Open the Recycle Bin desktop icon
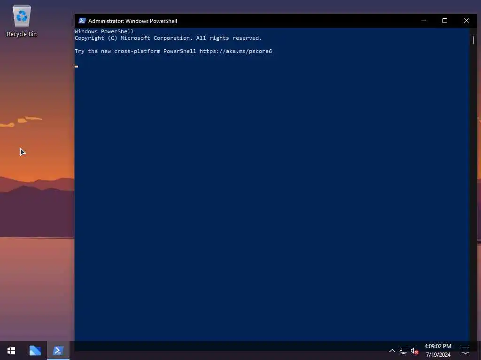Image resolution: width=481 pixels, height=360 pixels. tap(22, 21)
